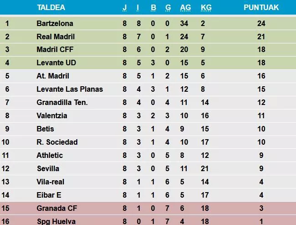Click Bartzelona's 24 points value
This screenshot has width=296, height=225.
coord(261,23)
